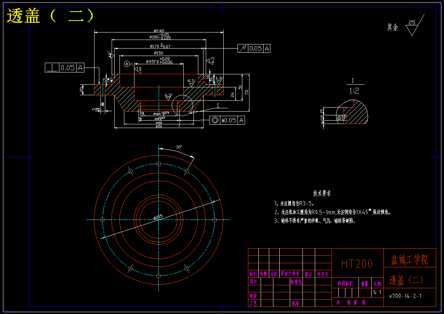Click the HT200 material text in title block
The image size is (444, 314).
point(357,264)
